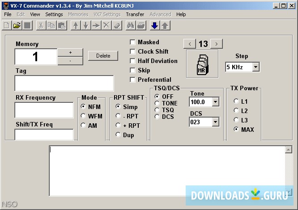Open the Help menu

coord(181,14)
